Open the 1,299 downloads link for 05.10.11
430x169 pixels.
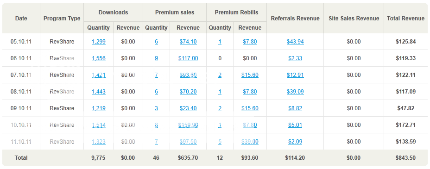pos(98,42)
